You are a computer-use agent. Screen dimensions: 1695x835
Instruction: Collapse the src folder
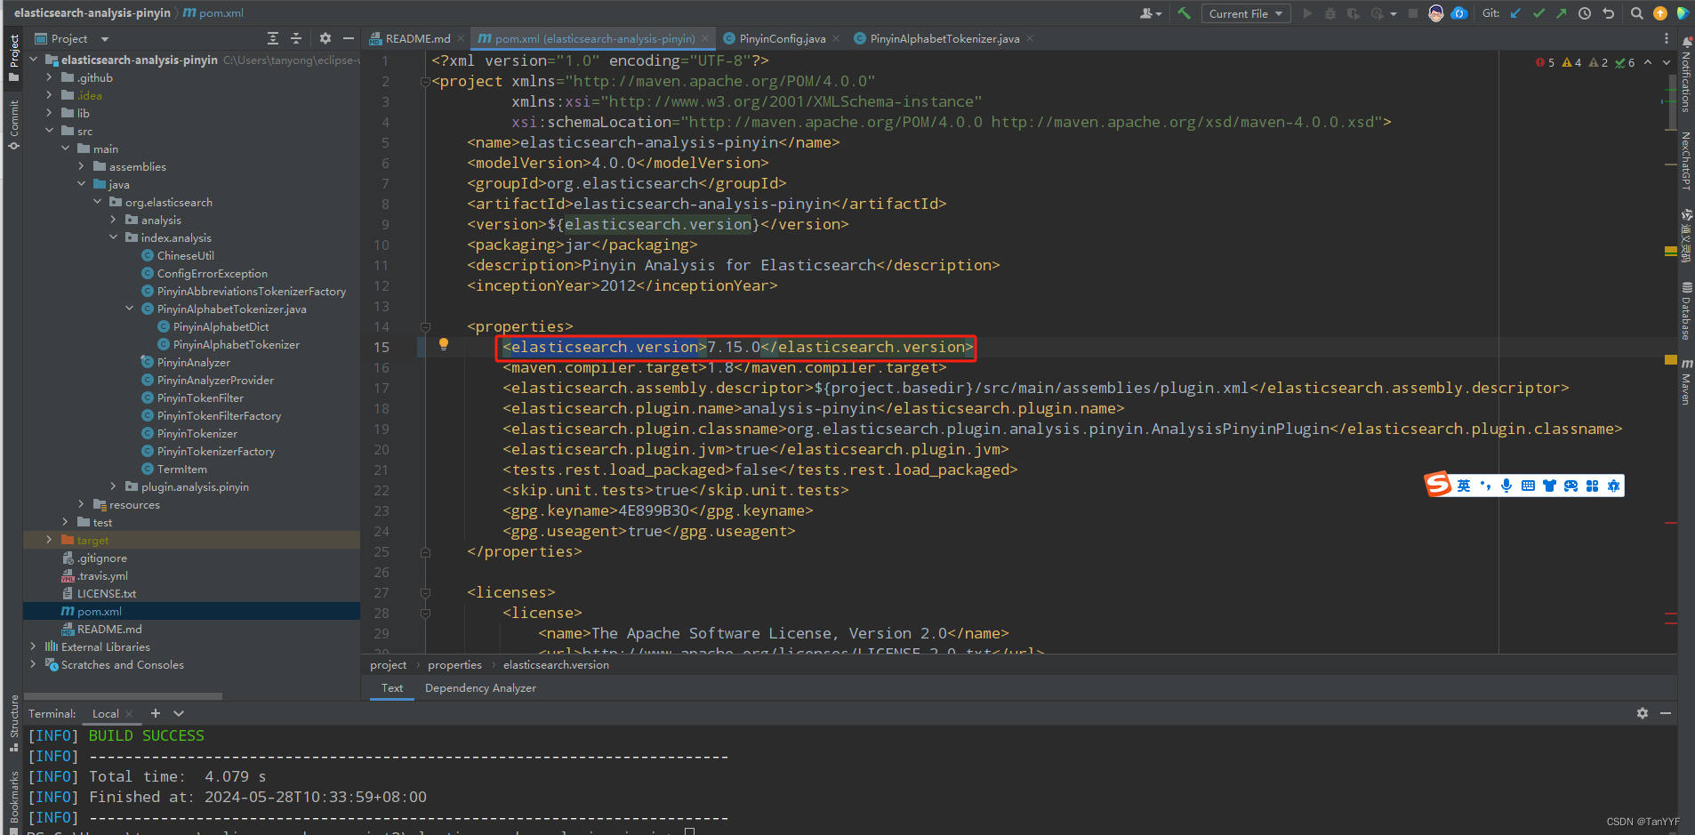49,131
